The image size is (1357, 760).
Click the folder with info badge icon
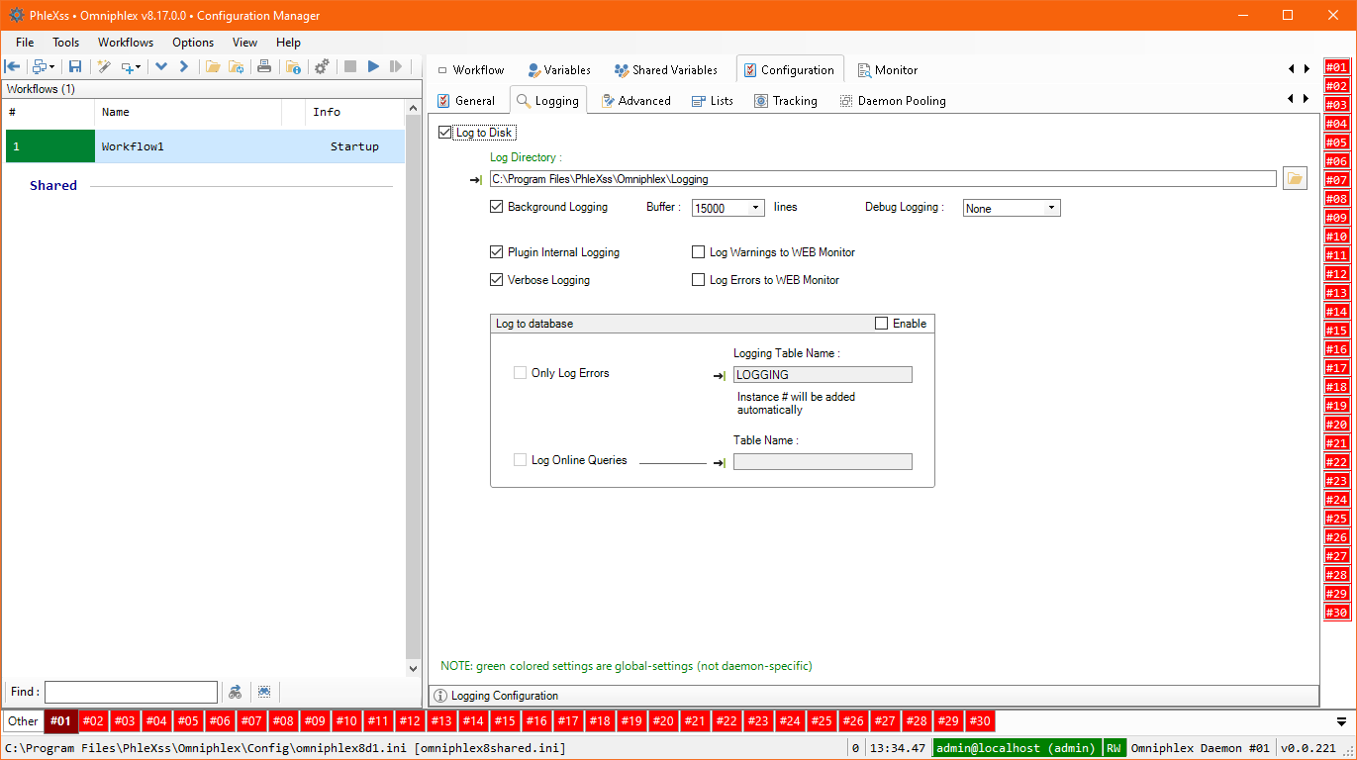tap(293, 66)
